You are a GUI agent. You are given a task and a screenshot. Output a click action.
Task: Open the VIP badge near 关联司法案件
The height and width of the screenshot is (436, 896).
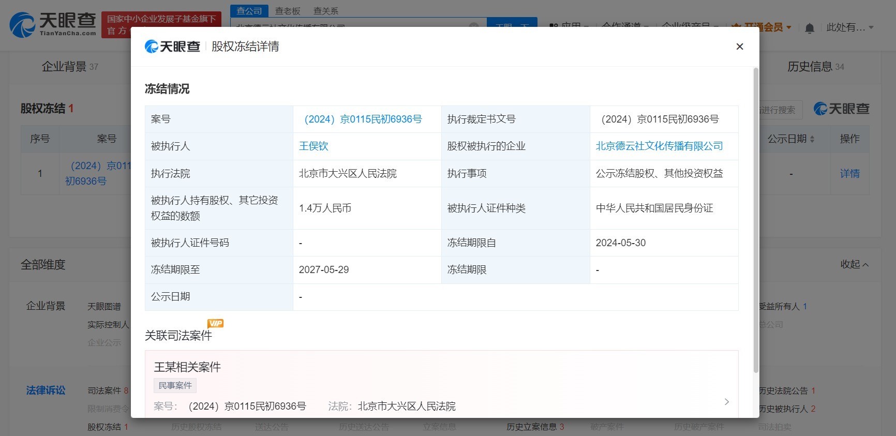215,324
